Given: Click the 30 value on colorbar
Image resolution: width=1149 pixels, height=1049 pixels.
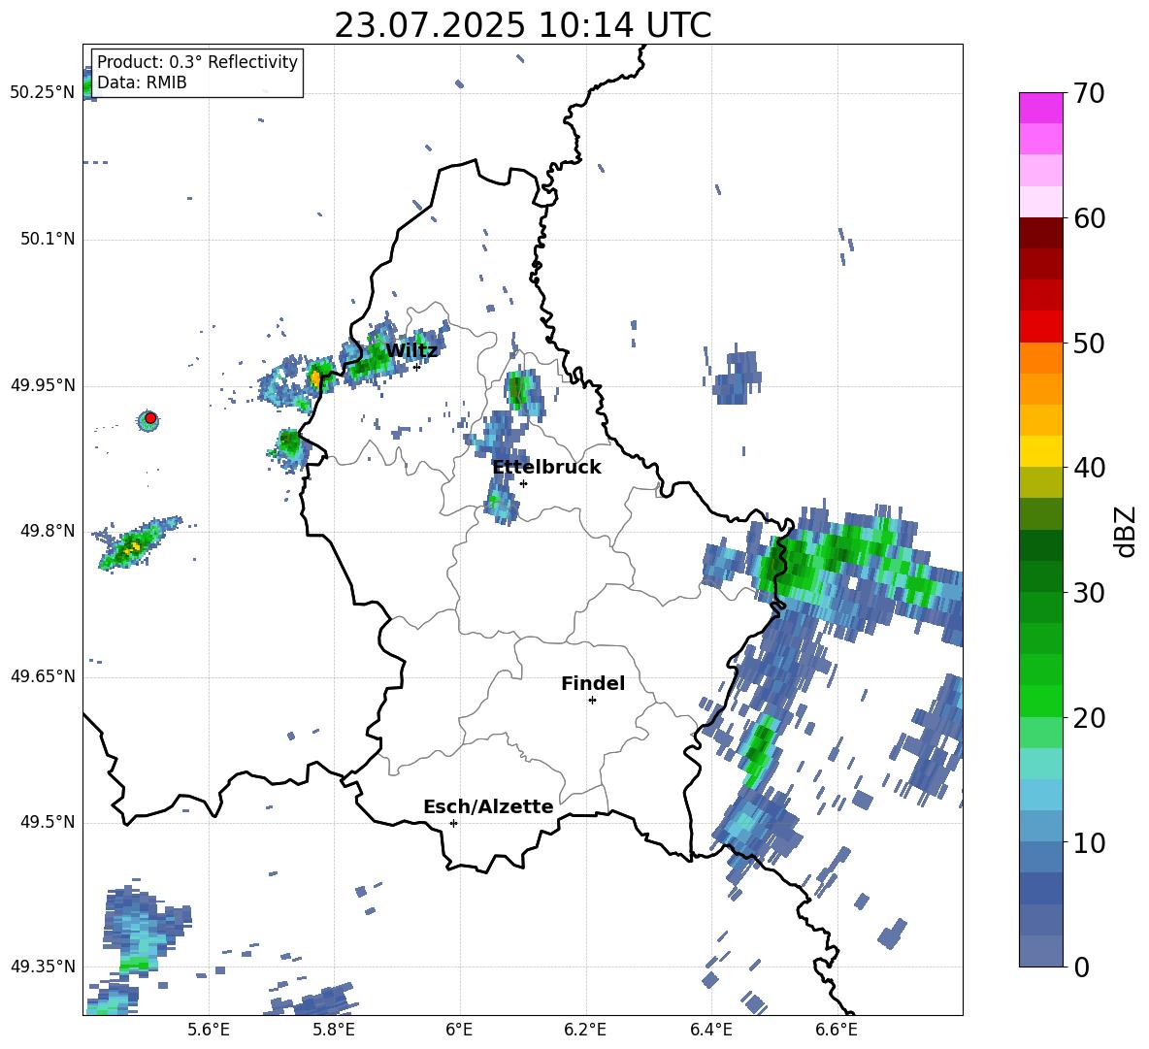Looking at the screenshot, I should point(1089,592).
